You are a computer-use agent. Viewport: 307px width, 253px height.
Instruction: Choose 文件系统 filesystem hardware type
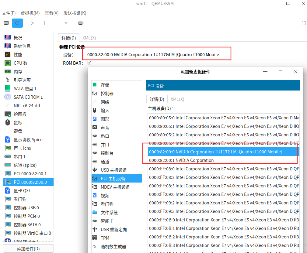tap(117, 213)
